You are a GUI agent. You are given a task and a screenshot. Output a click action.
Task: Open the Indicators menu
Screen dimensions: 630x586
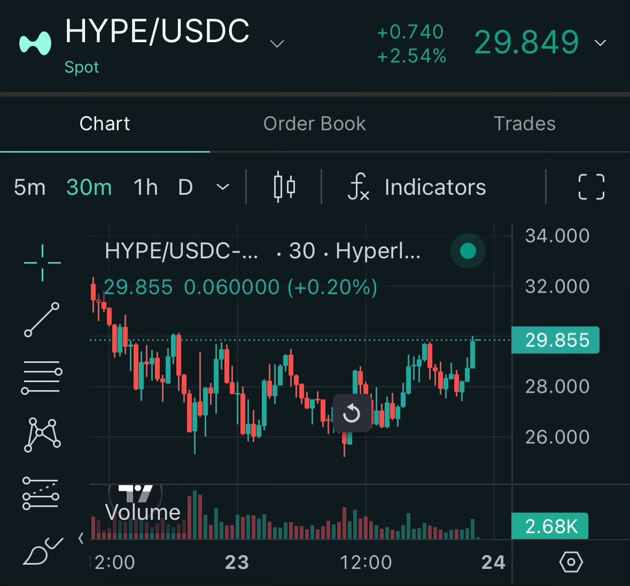[417, 187]
